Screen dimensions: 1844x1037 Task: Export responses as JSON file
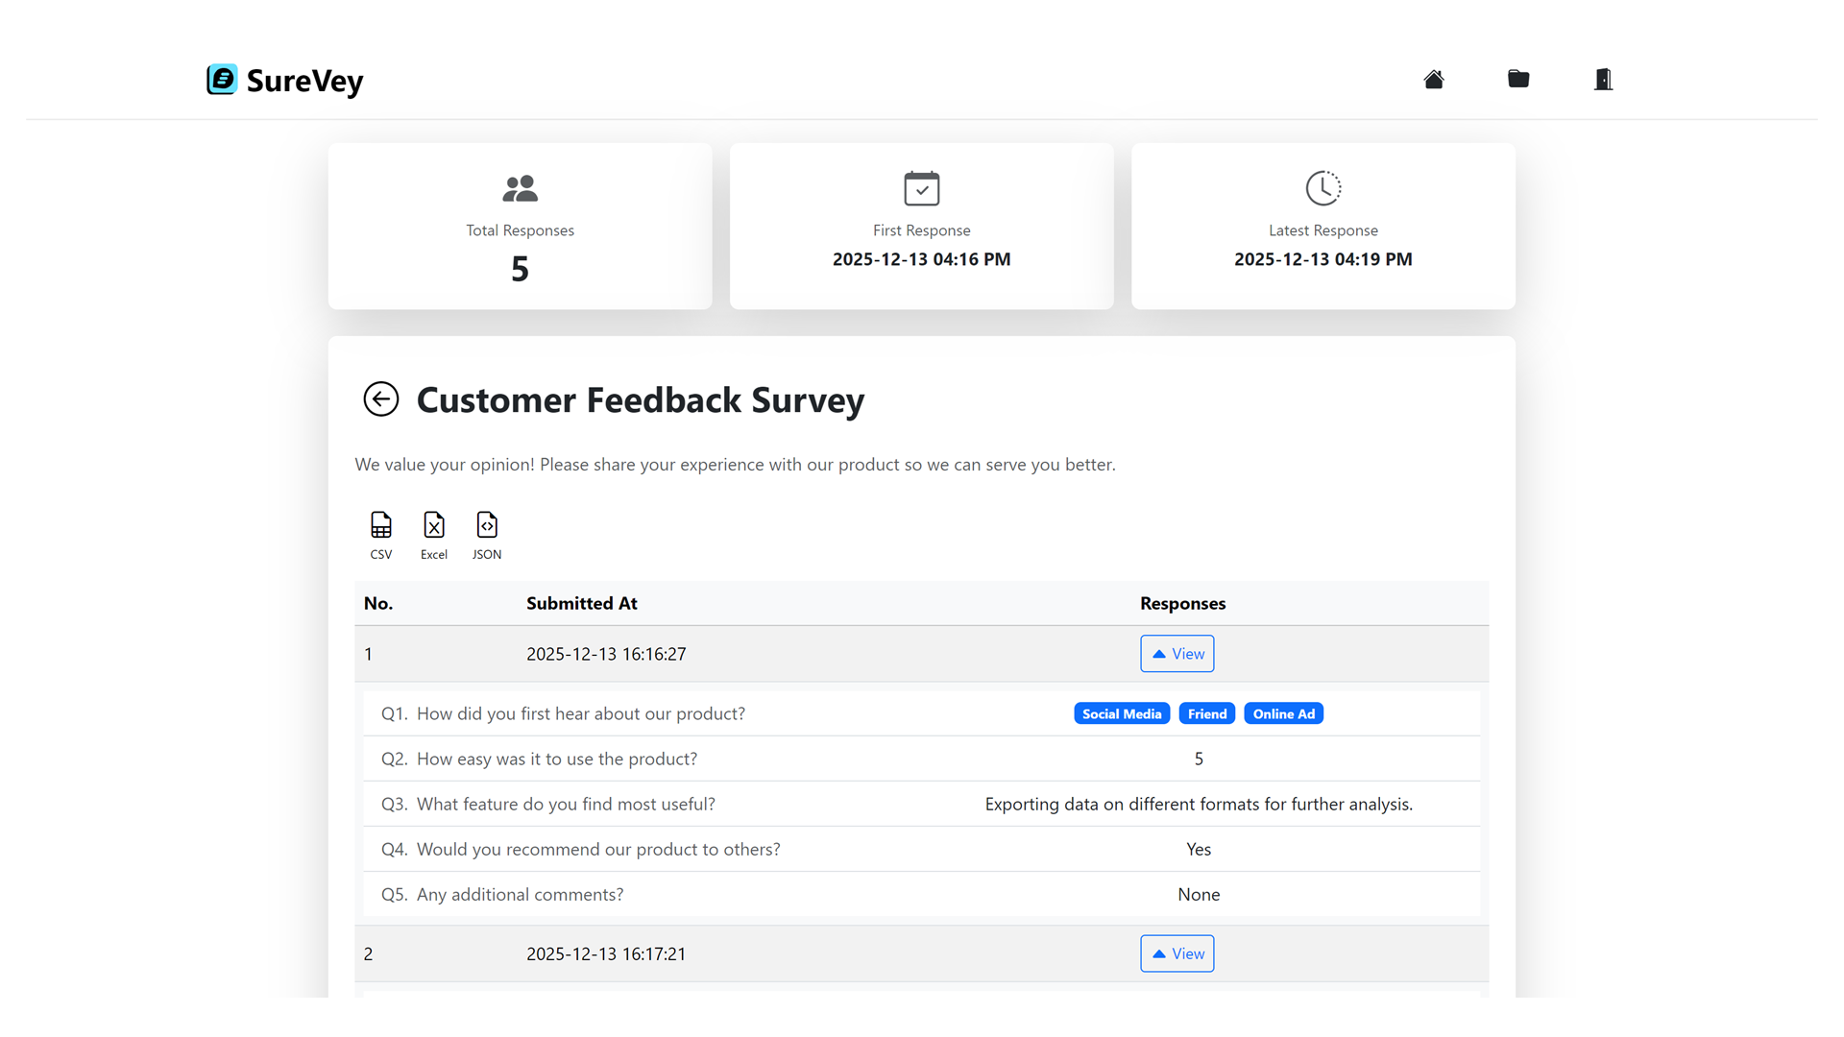pos(487,534)
